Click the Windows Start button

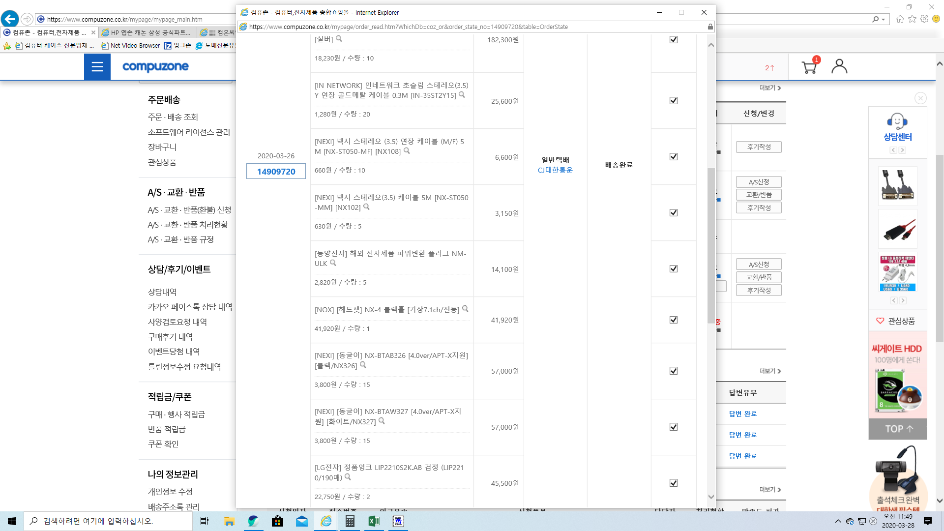[12, 521]
